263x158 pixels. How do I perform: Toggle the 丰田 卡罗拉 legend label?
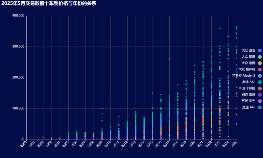247,88
